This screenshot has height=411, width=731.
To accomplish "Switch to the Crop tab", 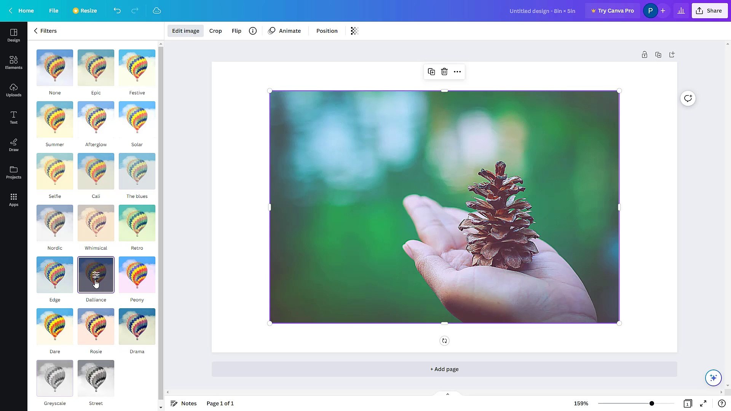I will [215, 31].
